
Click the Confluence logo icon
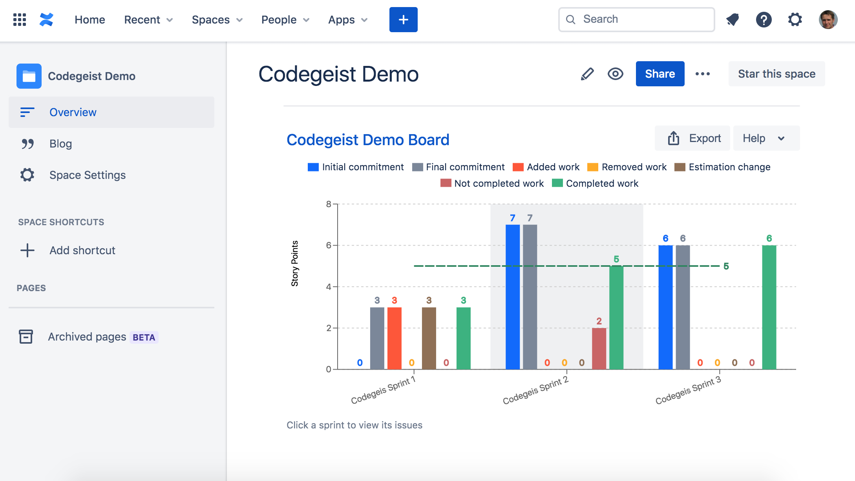(x=46, y=20)
